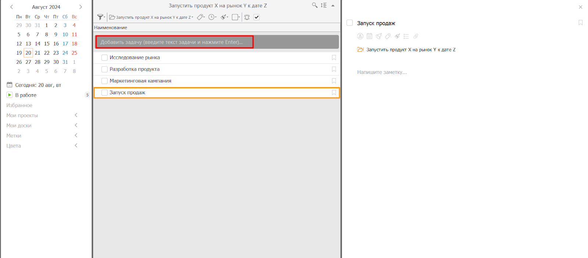Expand the Мои проекты chevron
The height and width of the screenshot is (258, 588).
pos(76,115)
